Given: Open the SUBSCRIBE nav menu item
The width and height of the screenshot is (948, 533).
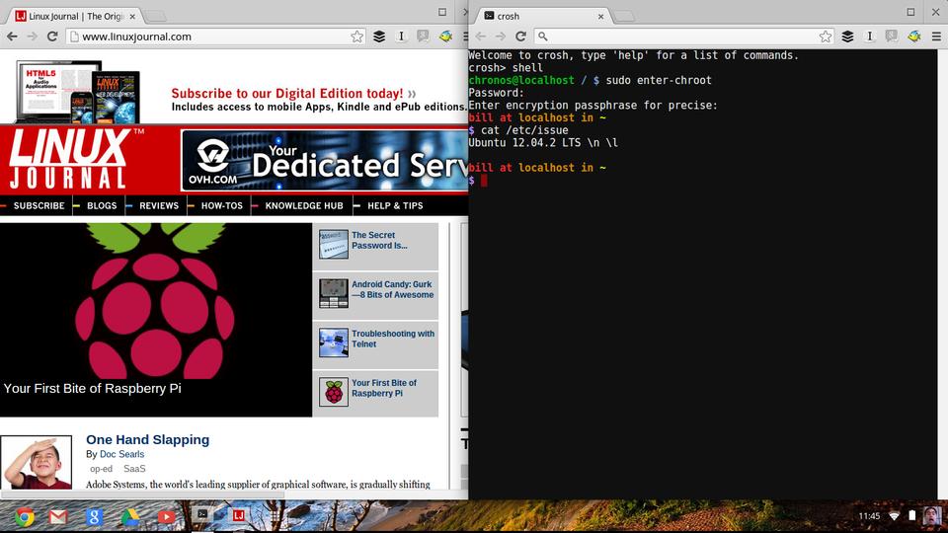Looking at the screenshot, I should (39, 205).
